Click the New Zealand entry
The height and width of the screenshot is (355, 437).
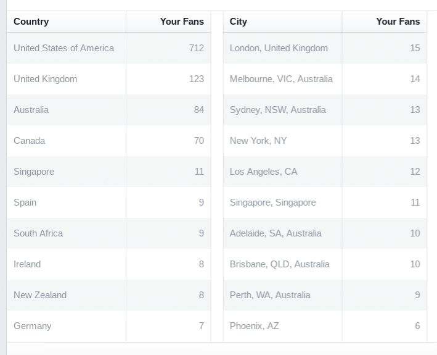pos(40,295)
